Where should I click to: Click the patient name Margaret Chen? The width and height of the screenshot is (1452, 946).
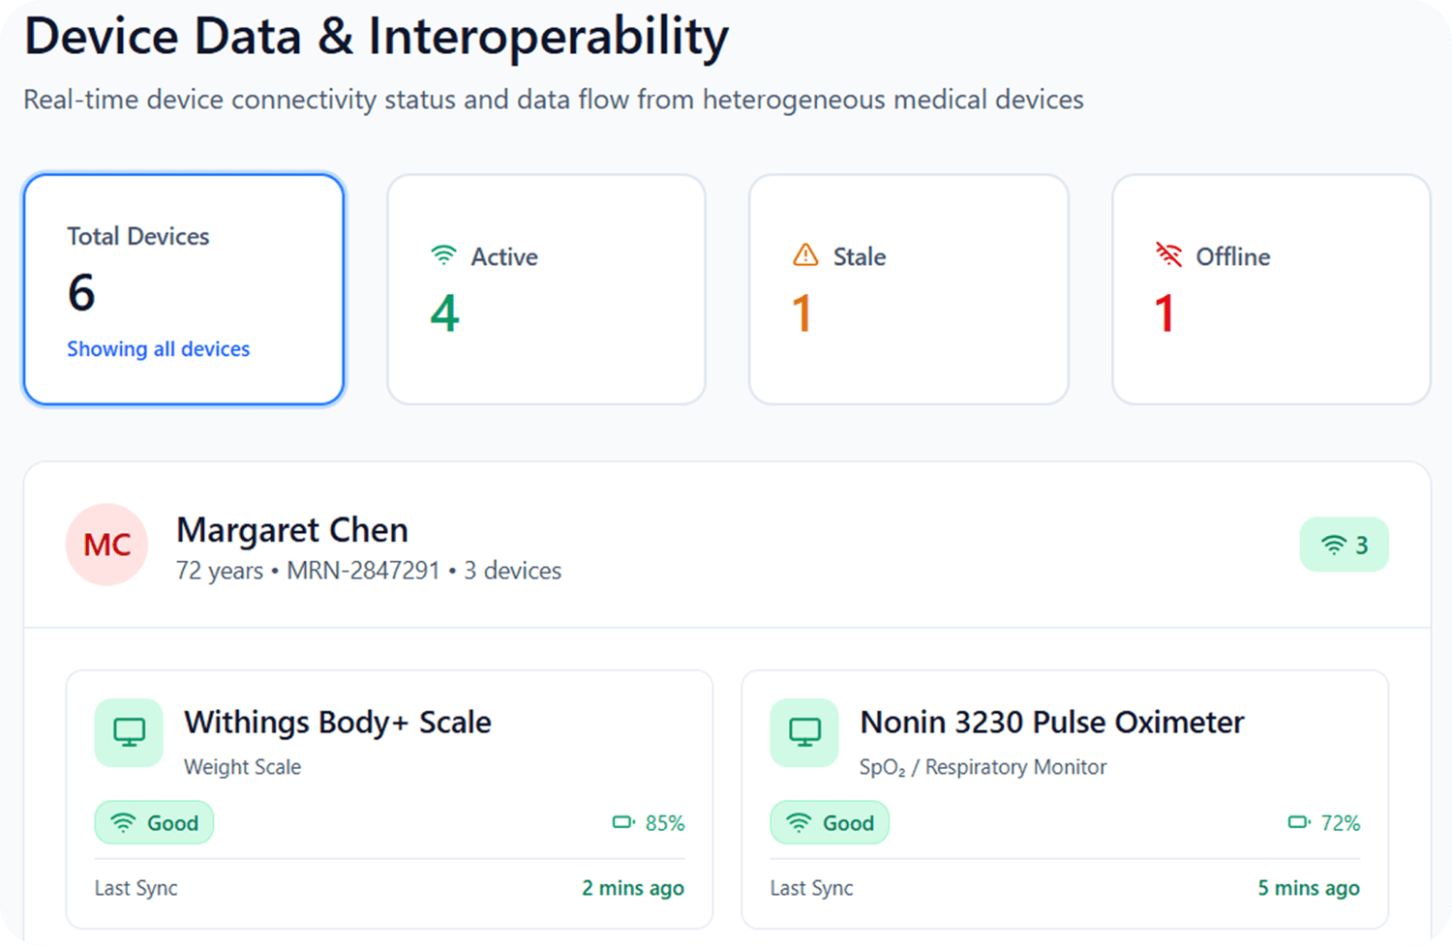pos(292,530)
